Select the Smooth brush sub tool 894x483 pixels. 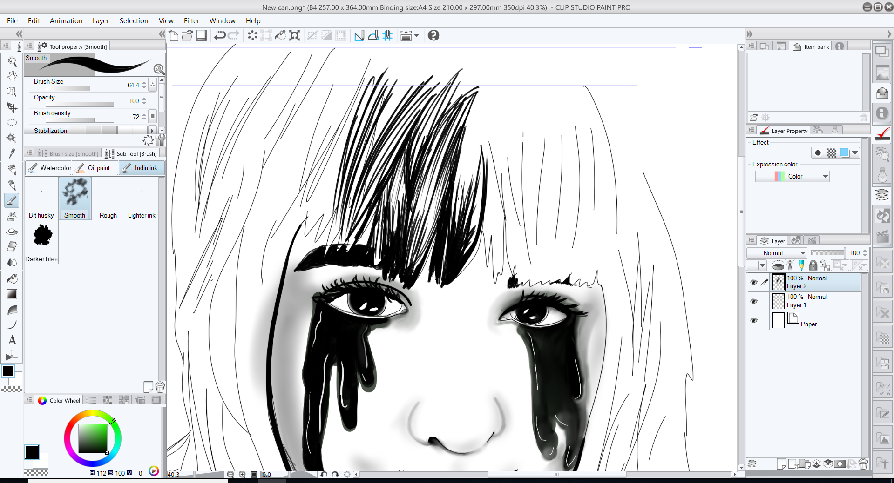[x=74, y=198]
